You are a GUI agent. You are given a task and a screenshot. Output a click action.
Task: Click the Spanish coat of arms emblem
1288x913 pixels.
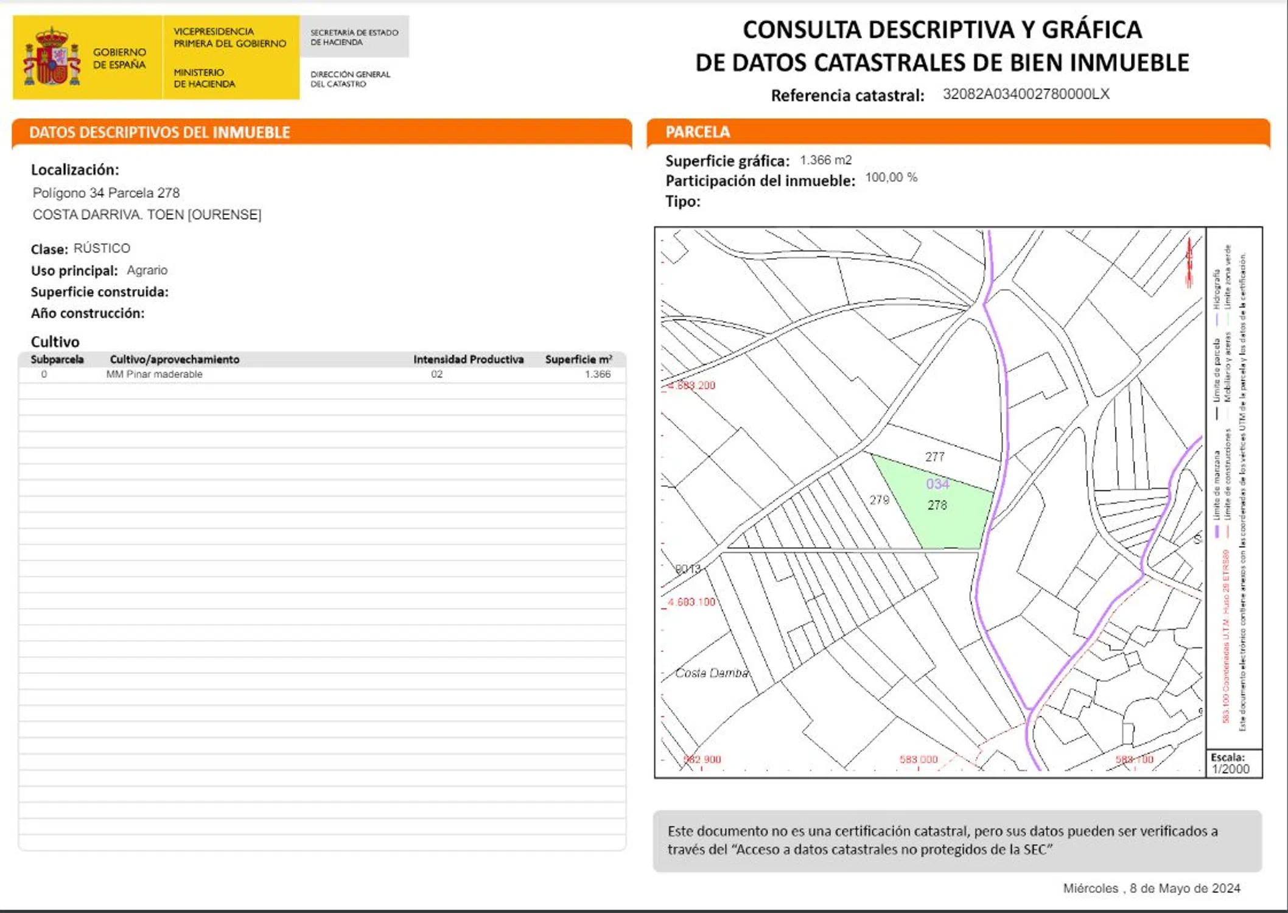coord(52,57)
